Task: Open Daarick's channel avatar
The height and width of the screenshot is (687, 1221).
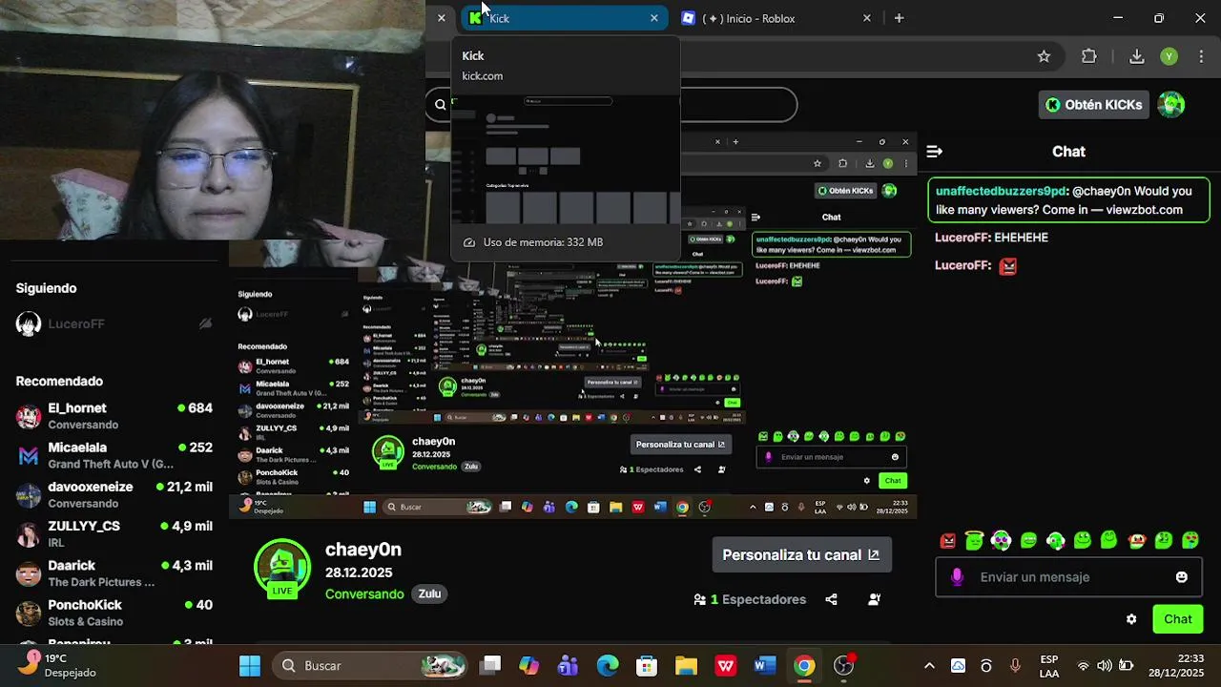Action: 29,573
